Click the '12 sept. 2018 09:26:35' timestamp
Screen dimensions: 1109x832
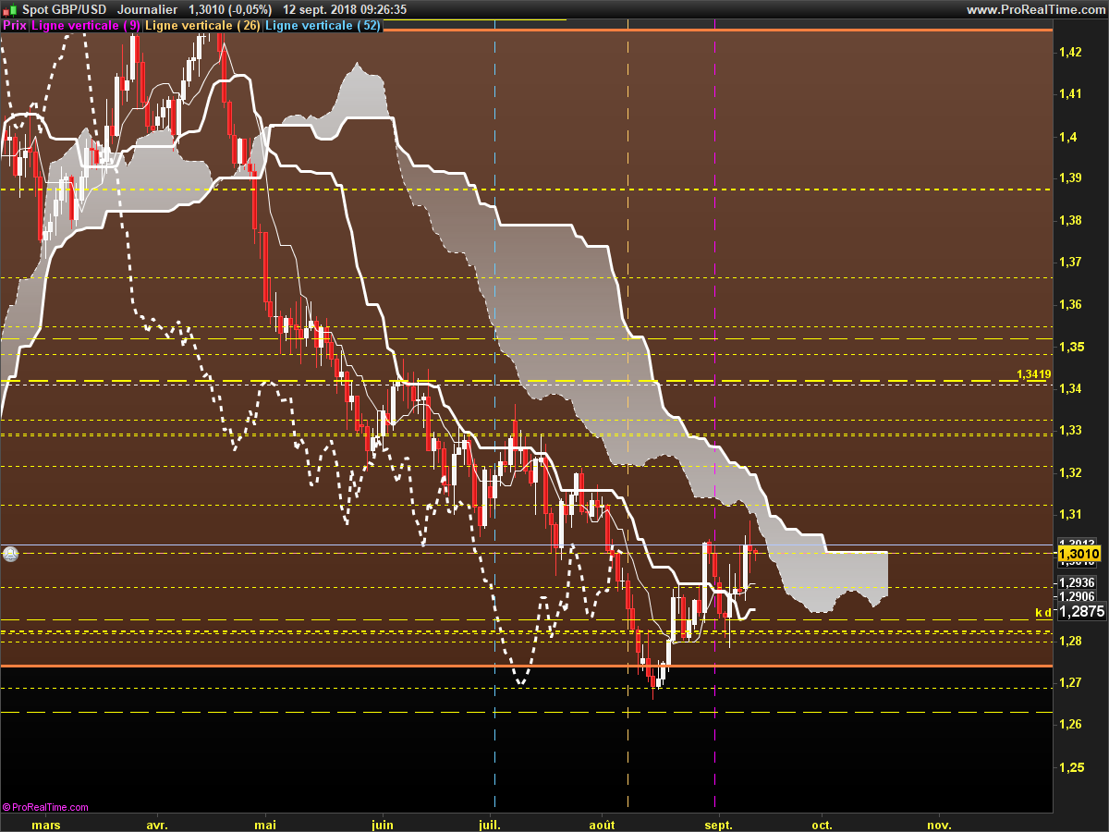pos(346,9)
